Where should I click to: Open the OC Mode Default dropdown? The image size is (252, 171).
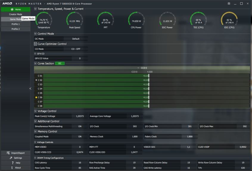[76, 39]
